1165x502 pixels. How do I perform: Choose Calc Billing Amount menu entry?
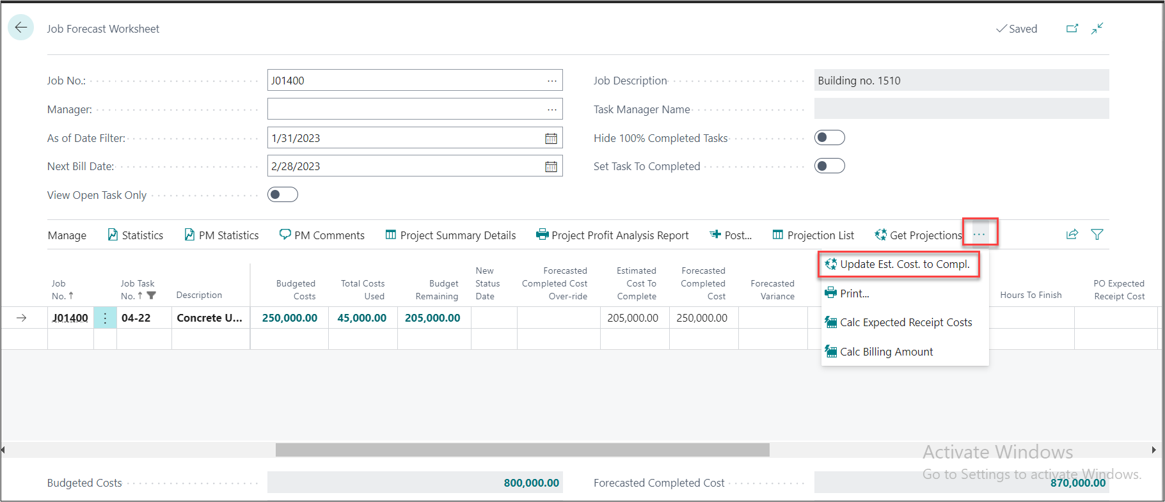click(886, 352)
